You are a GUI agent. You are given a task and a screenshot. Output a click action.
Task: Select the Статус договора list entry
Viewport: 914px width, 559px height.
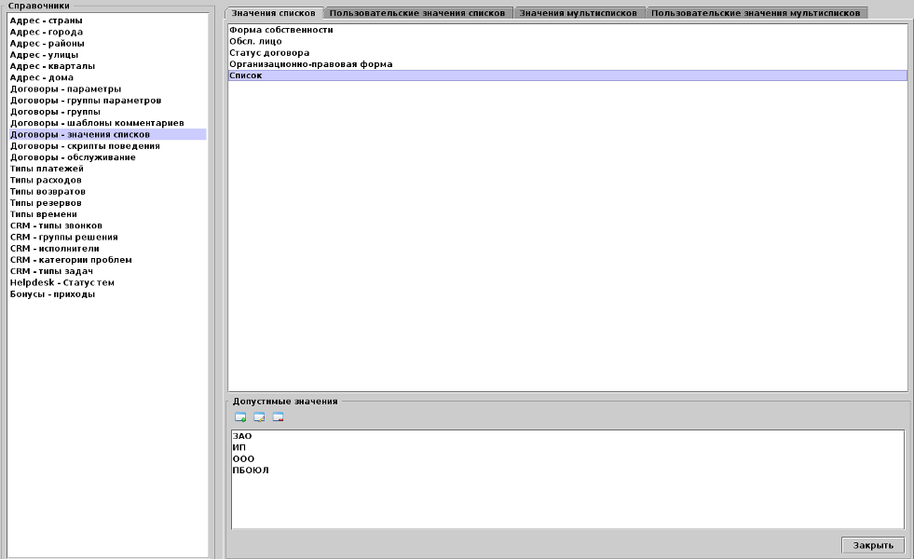coord(269,53)
